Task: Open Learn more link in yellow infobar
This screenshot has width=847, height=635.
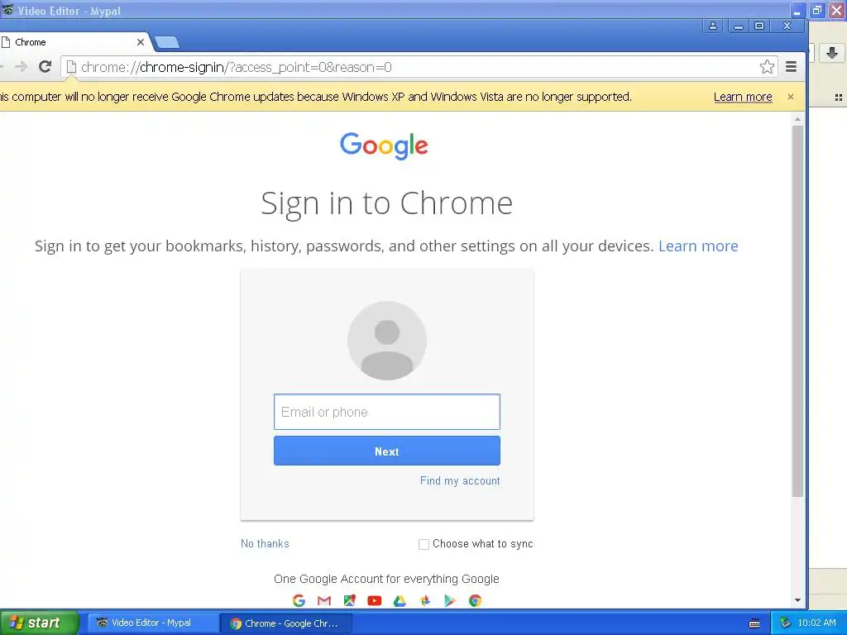Action: [x=743, y=97]
